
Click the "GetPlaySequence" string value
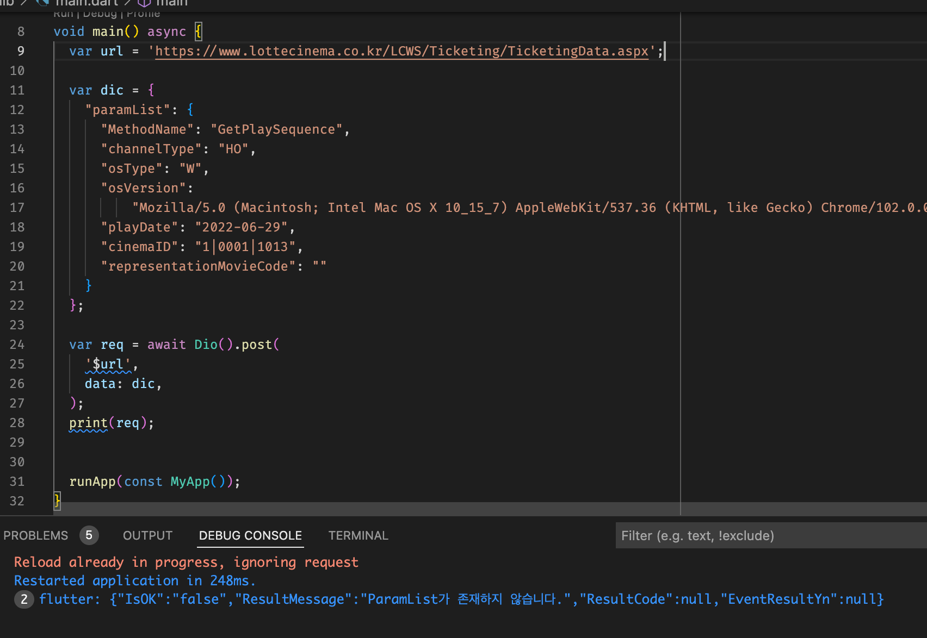coord(276,129)
